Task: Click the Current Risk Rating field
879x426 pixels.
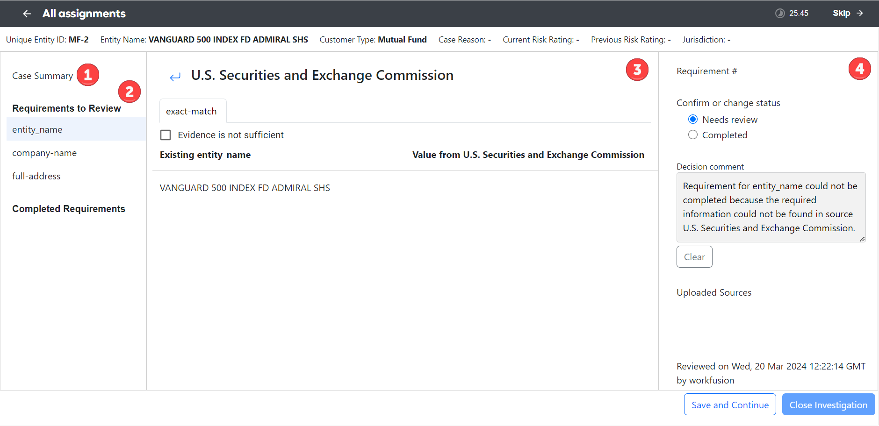Action: point(541,40)
